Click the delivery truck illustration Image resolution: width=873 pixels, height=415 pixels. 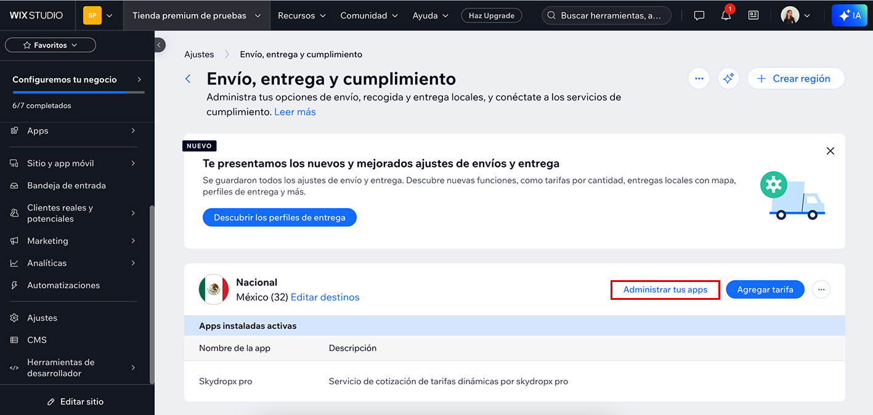792,196
